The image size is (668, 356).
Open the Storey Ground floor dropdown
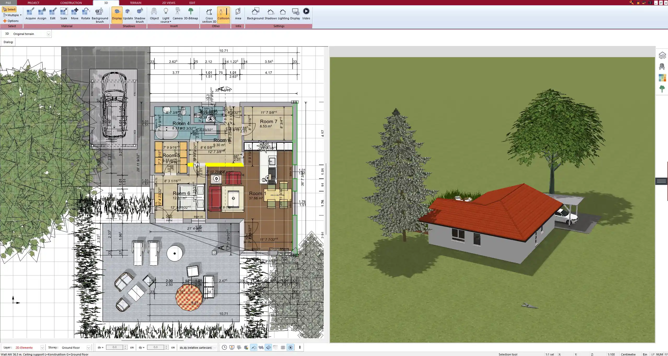tap(88, 348)
